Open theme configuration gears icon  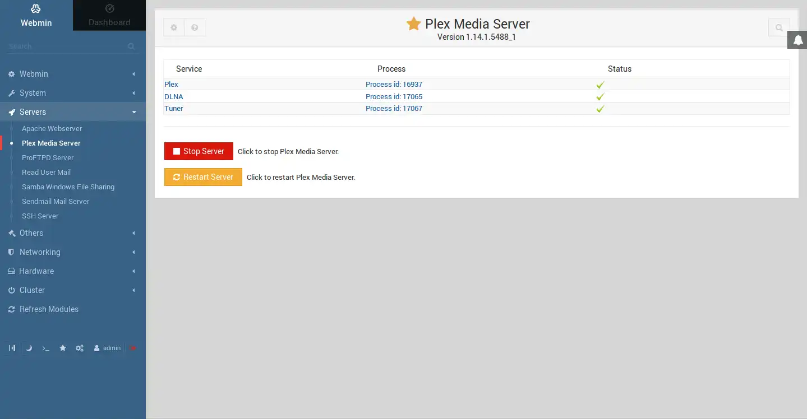[80, 348]
